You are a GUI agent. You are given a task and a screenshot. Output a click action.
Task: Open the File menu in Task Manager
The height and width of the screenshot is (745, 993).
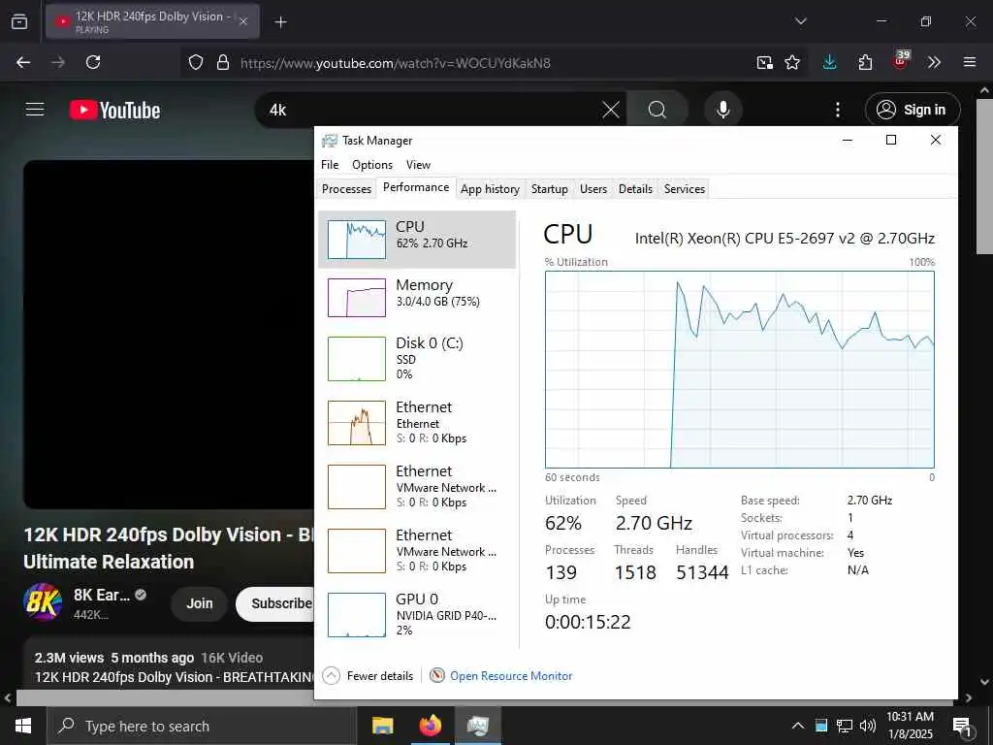coord(330,165)
